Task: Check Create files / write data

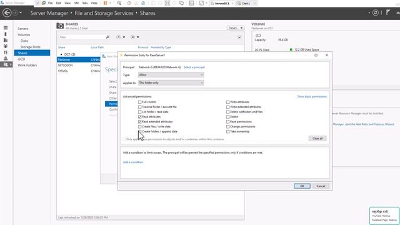Action: click(140, 126)
